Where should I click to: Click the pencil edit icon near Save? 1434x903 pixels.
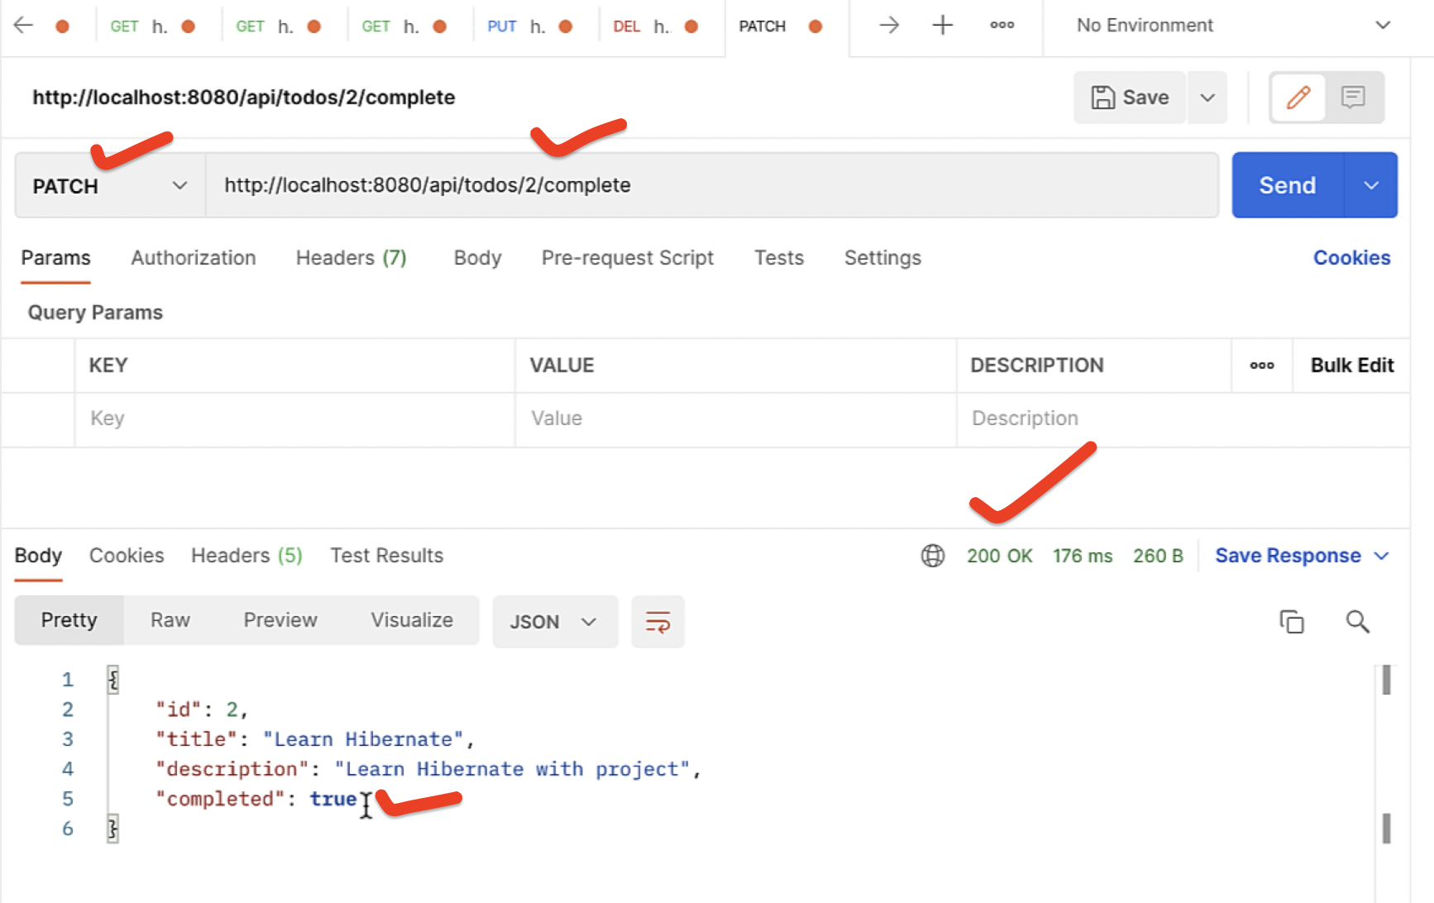[x=1298, y=97]
